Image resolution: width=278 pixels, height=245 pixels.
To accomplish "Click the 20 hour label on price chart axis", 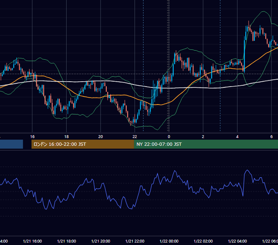I will 101,137.
